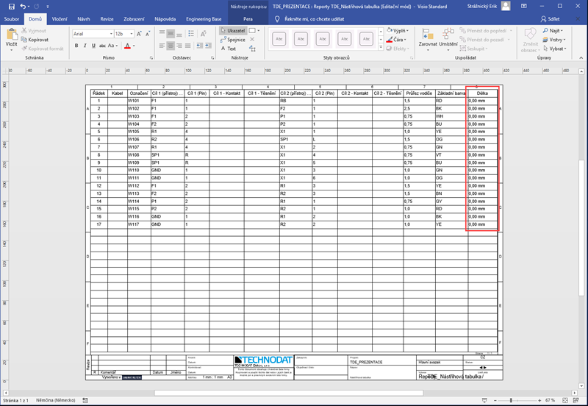Open the Vložení ribbon tab
Image resolution: width=588 pixels, height=406 pixels.
(60, 18)
